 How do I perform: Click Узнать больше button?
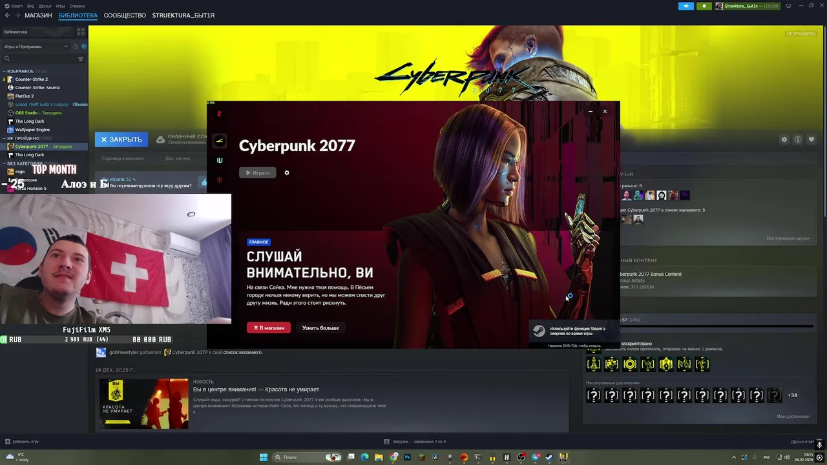click(320, 327)
